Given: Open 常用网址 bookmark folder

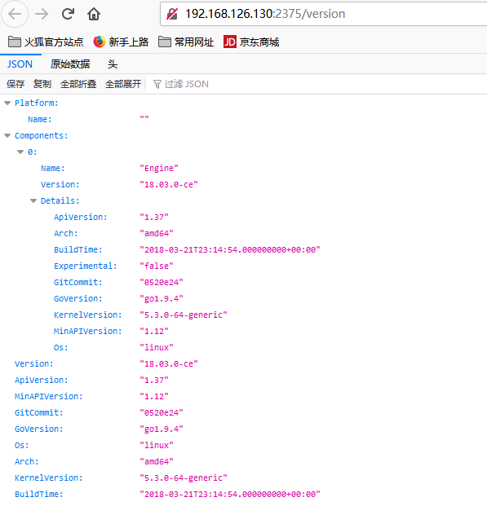Looking at the screenshot, I should click(x=186, y=42).
